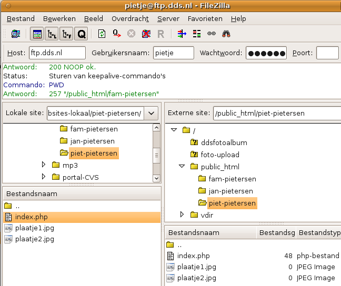Open the Bestand menu

tap(21, 19)
